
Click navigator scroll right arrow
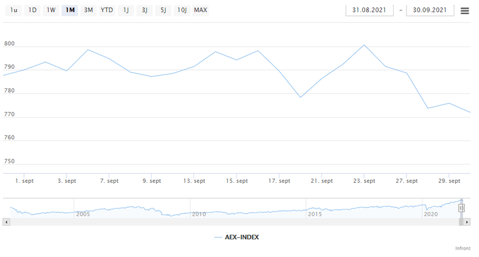pos(467,222)
